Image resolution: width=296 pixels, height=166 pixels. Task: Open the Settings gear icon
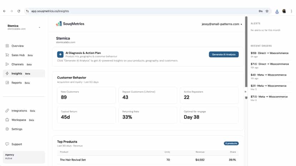[7, 129]
